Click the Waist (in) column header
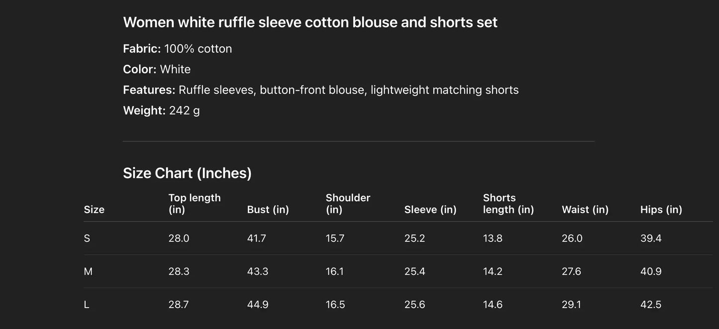This screenshot has height=329, width=719. pos(585,209)
